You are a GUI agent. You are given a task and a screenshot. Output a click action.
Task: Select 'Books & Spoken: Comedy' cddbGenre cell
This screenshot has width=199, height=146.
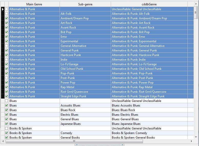coord(149,133)
